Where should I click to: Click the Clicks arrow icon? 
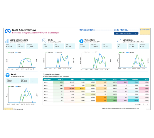tap(44, 41)
